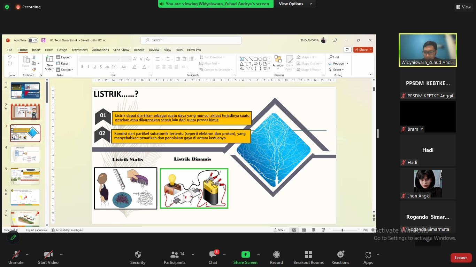
Task: Open the Apps icon in Zoom toolbar
Action: click(x=368, y=255)
